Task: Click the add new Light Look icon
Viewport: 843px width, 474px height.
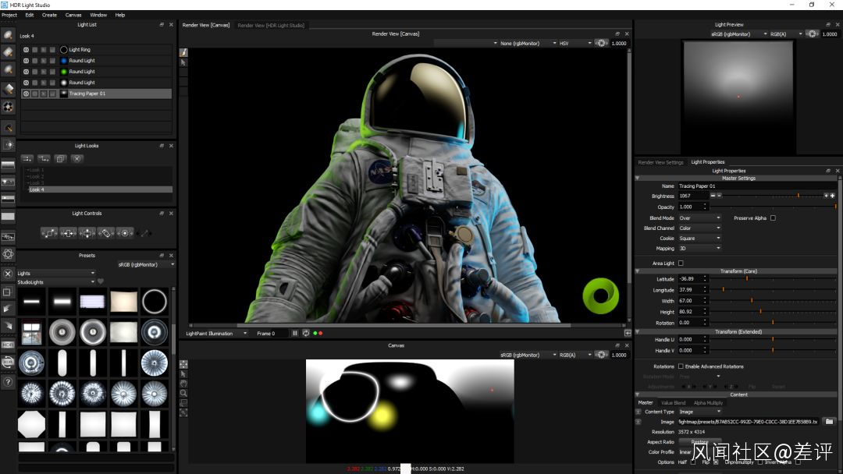Action: coord(27,158)
